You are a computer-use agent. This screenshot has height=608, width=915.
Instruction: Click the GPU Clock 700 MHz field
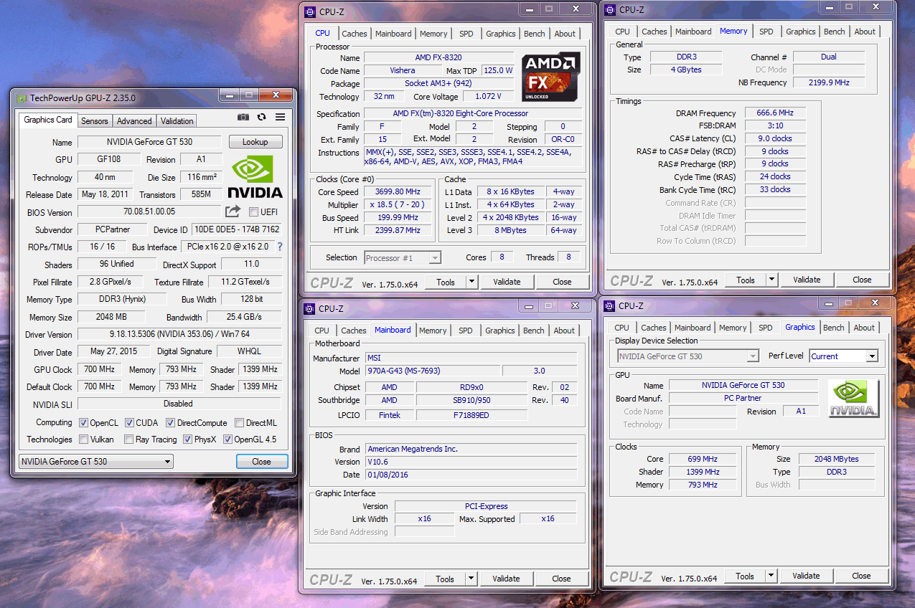click(x=98, y=370)
